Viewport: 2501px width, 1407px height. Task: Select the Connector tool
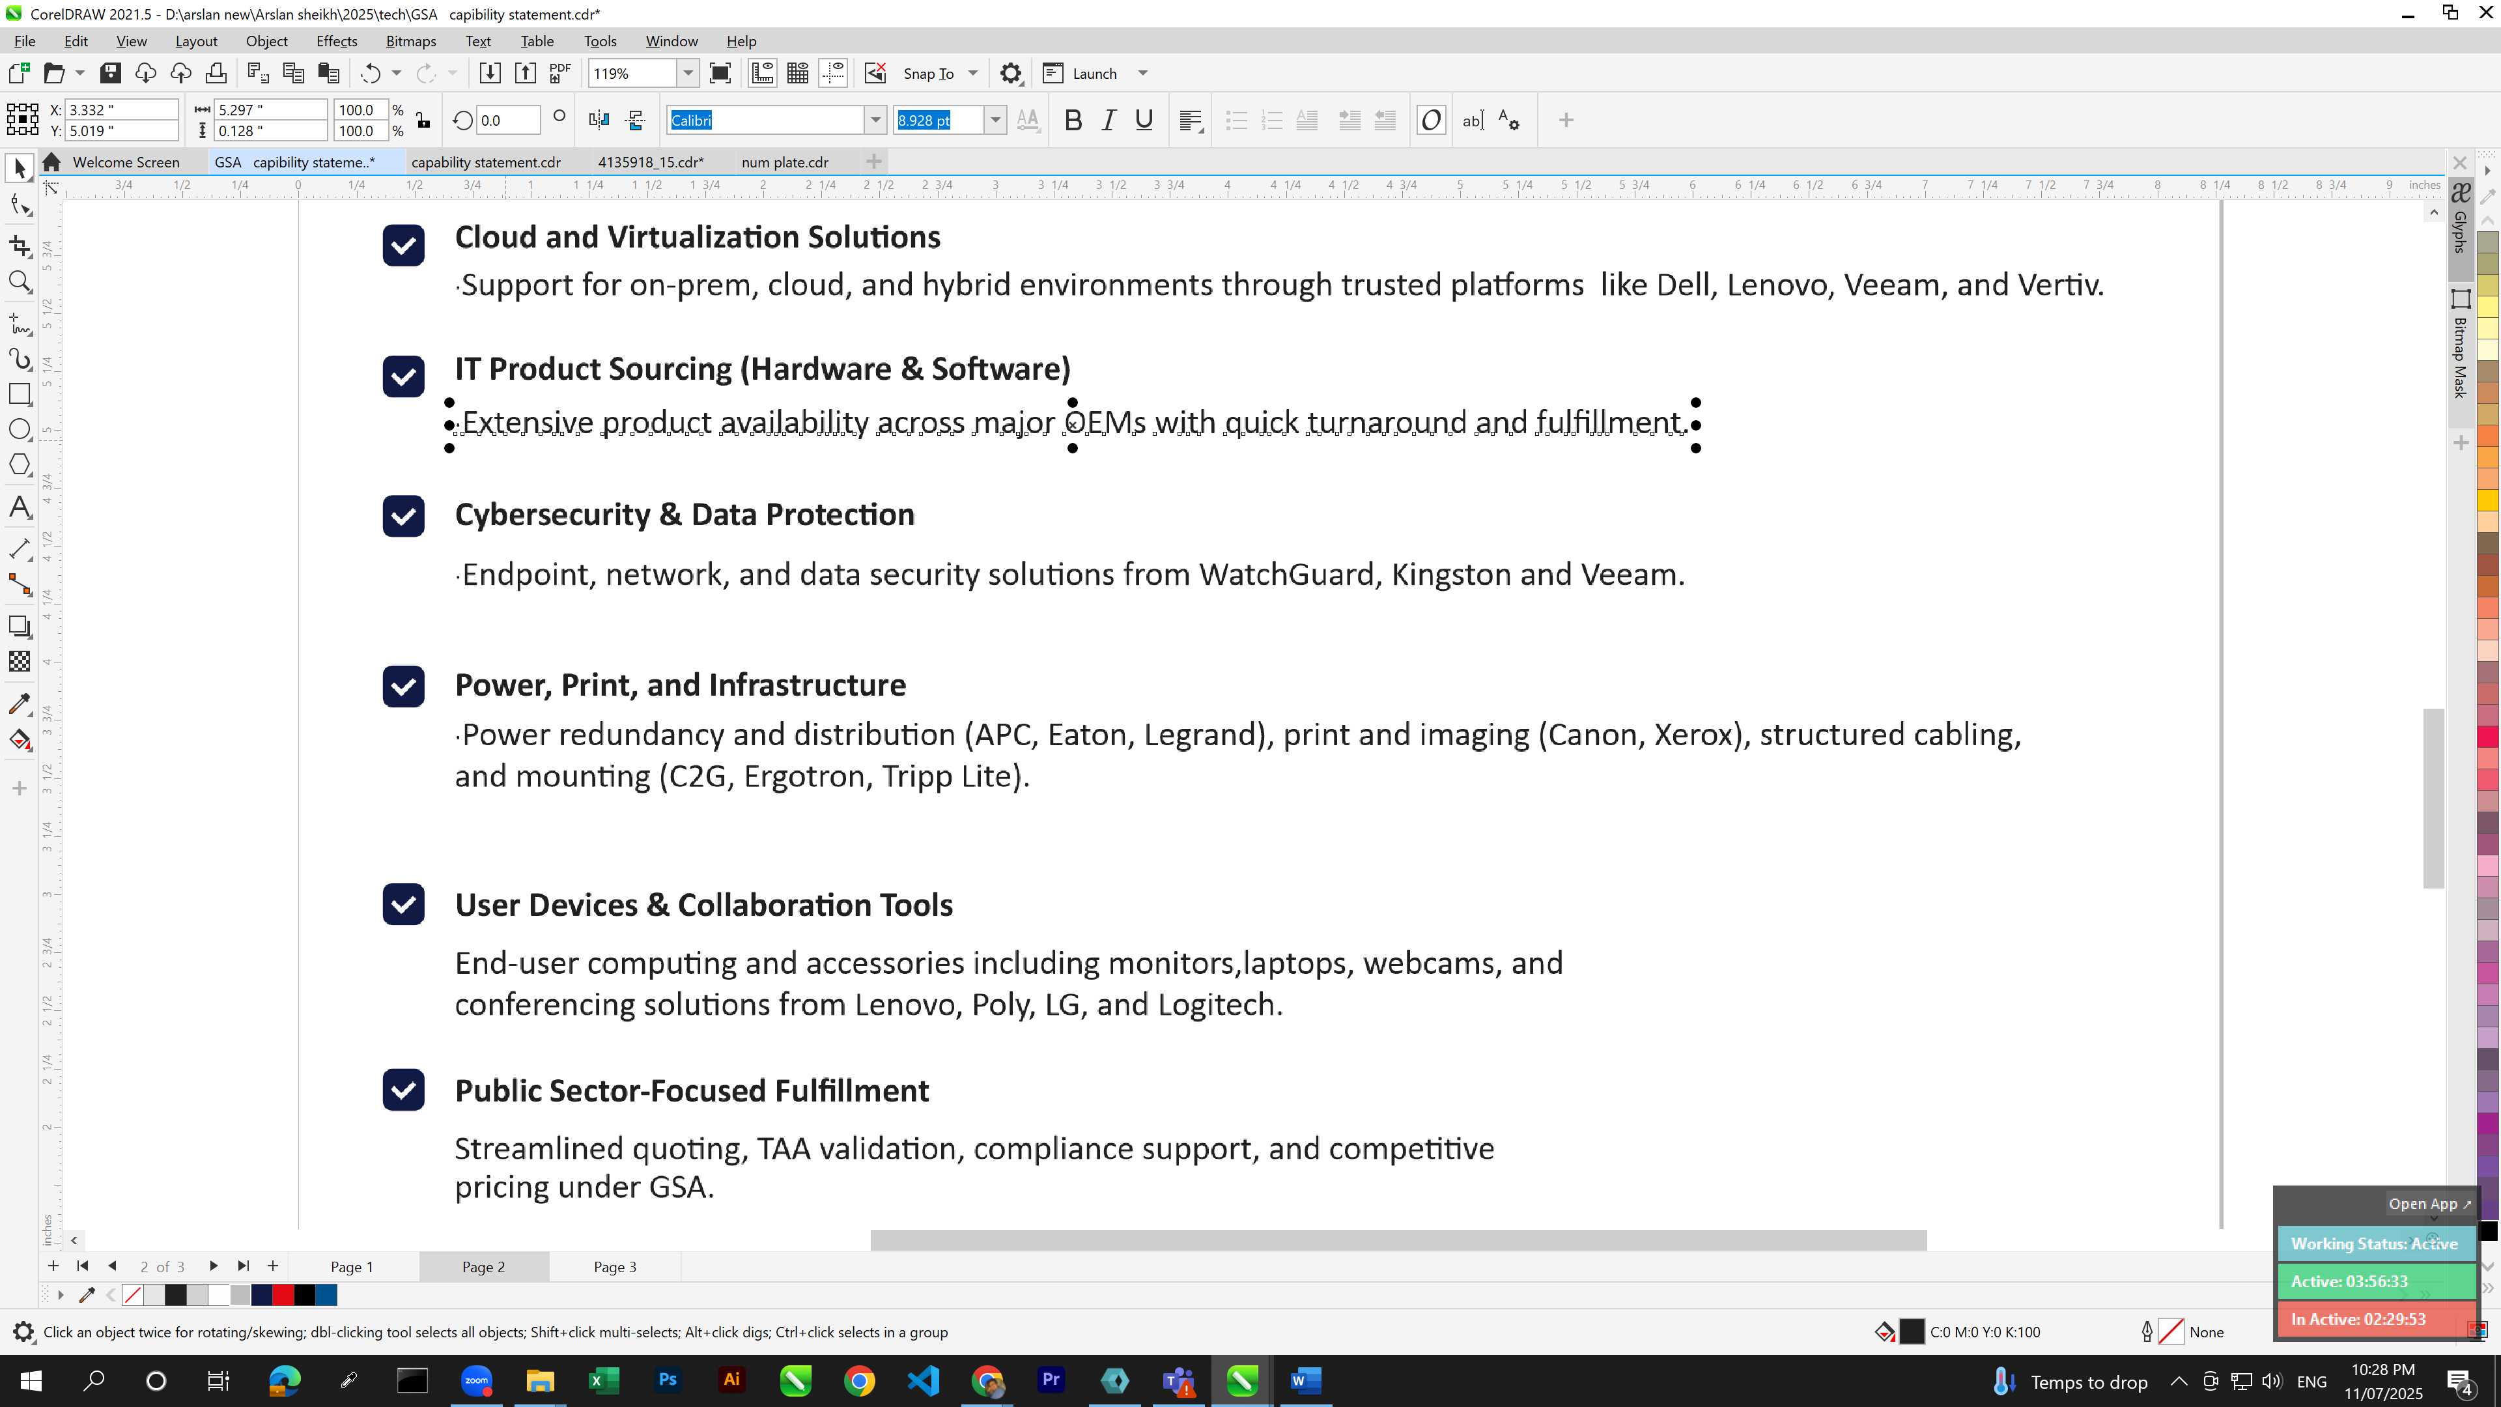pos(20,584)
